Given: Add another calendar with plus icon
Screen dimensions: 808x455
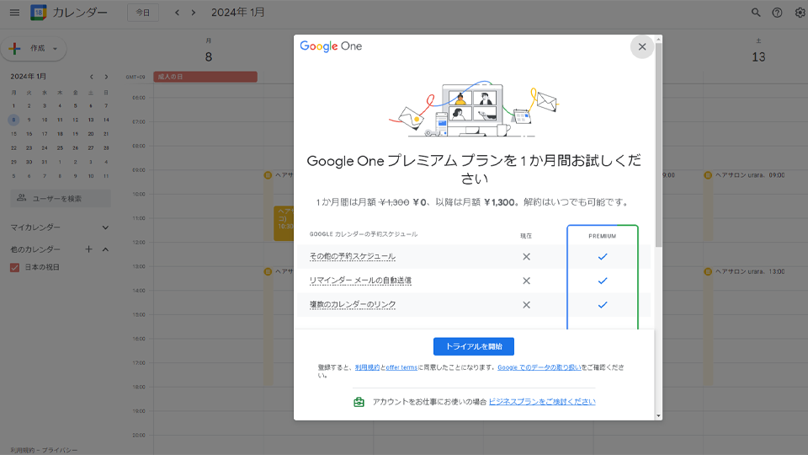Looking at the screenshot, I should (88, 249).
